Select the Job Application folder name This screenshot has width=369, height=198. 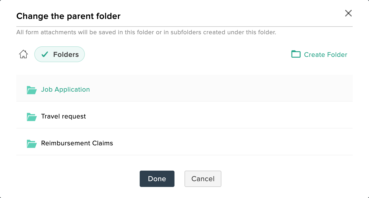[65, 90]
